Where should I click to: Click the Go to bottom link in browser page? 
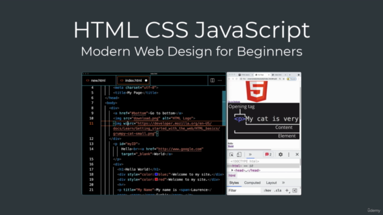234,102
